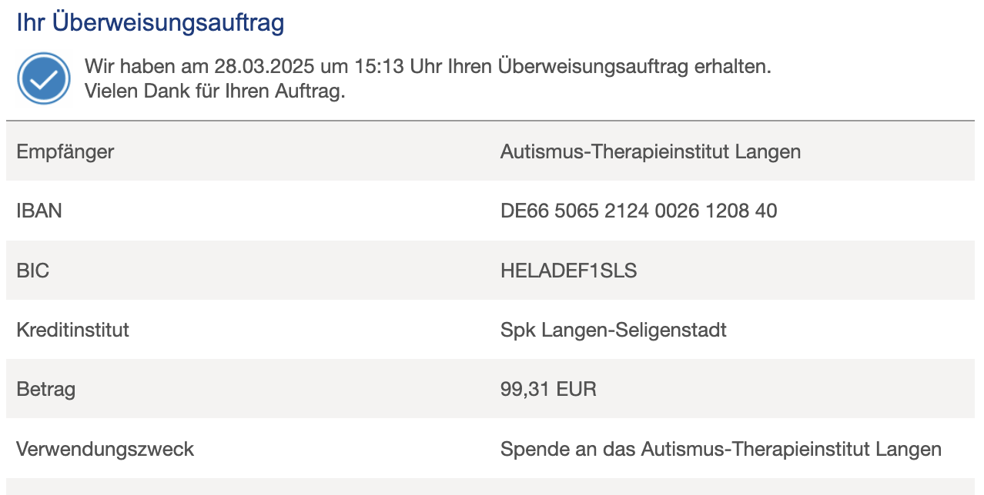The image size is (984, 495).
Task: Select the IBAN number starting with DE66
Action: click(x=638, y=211)
